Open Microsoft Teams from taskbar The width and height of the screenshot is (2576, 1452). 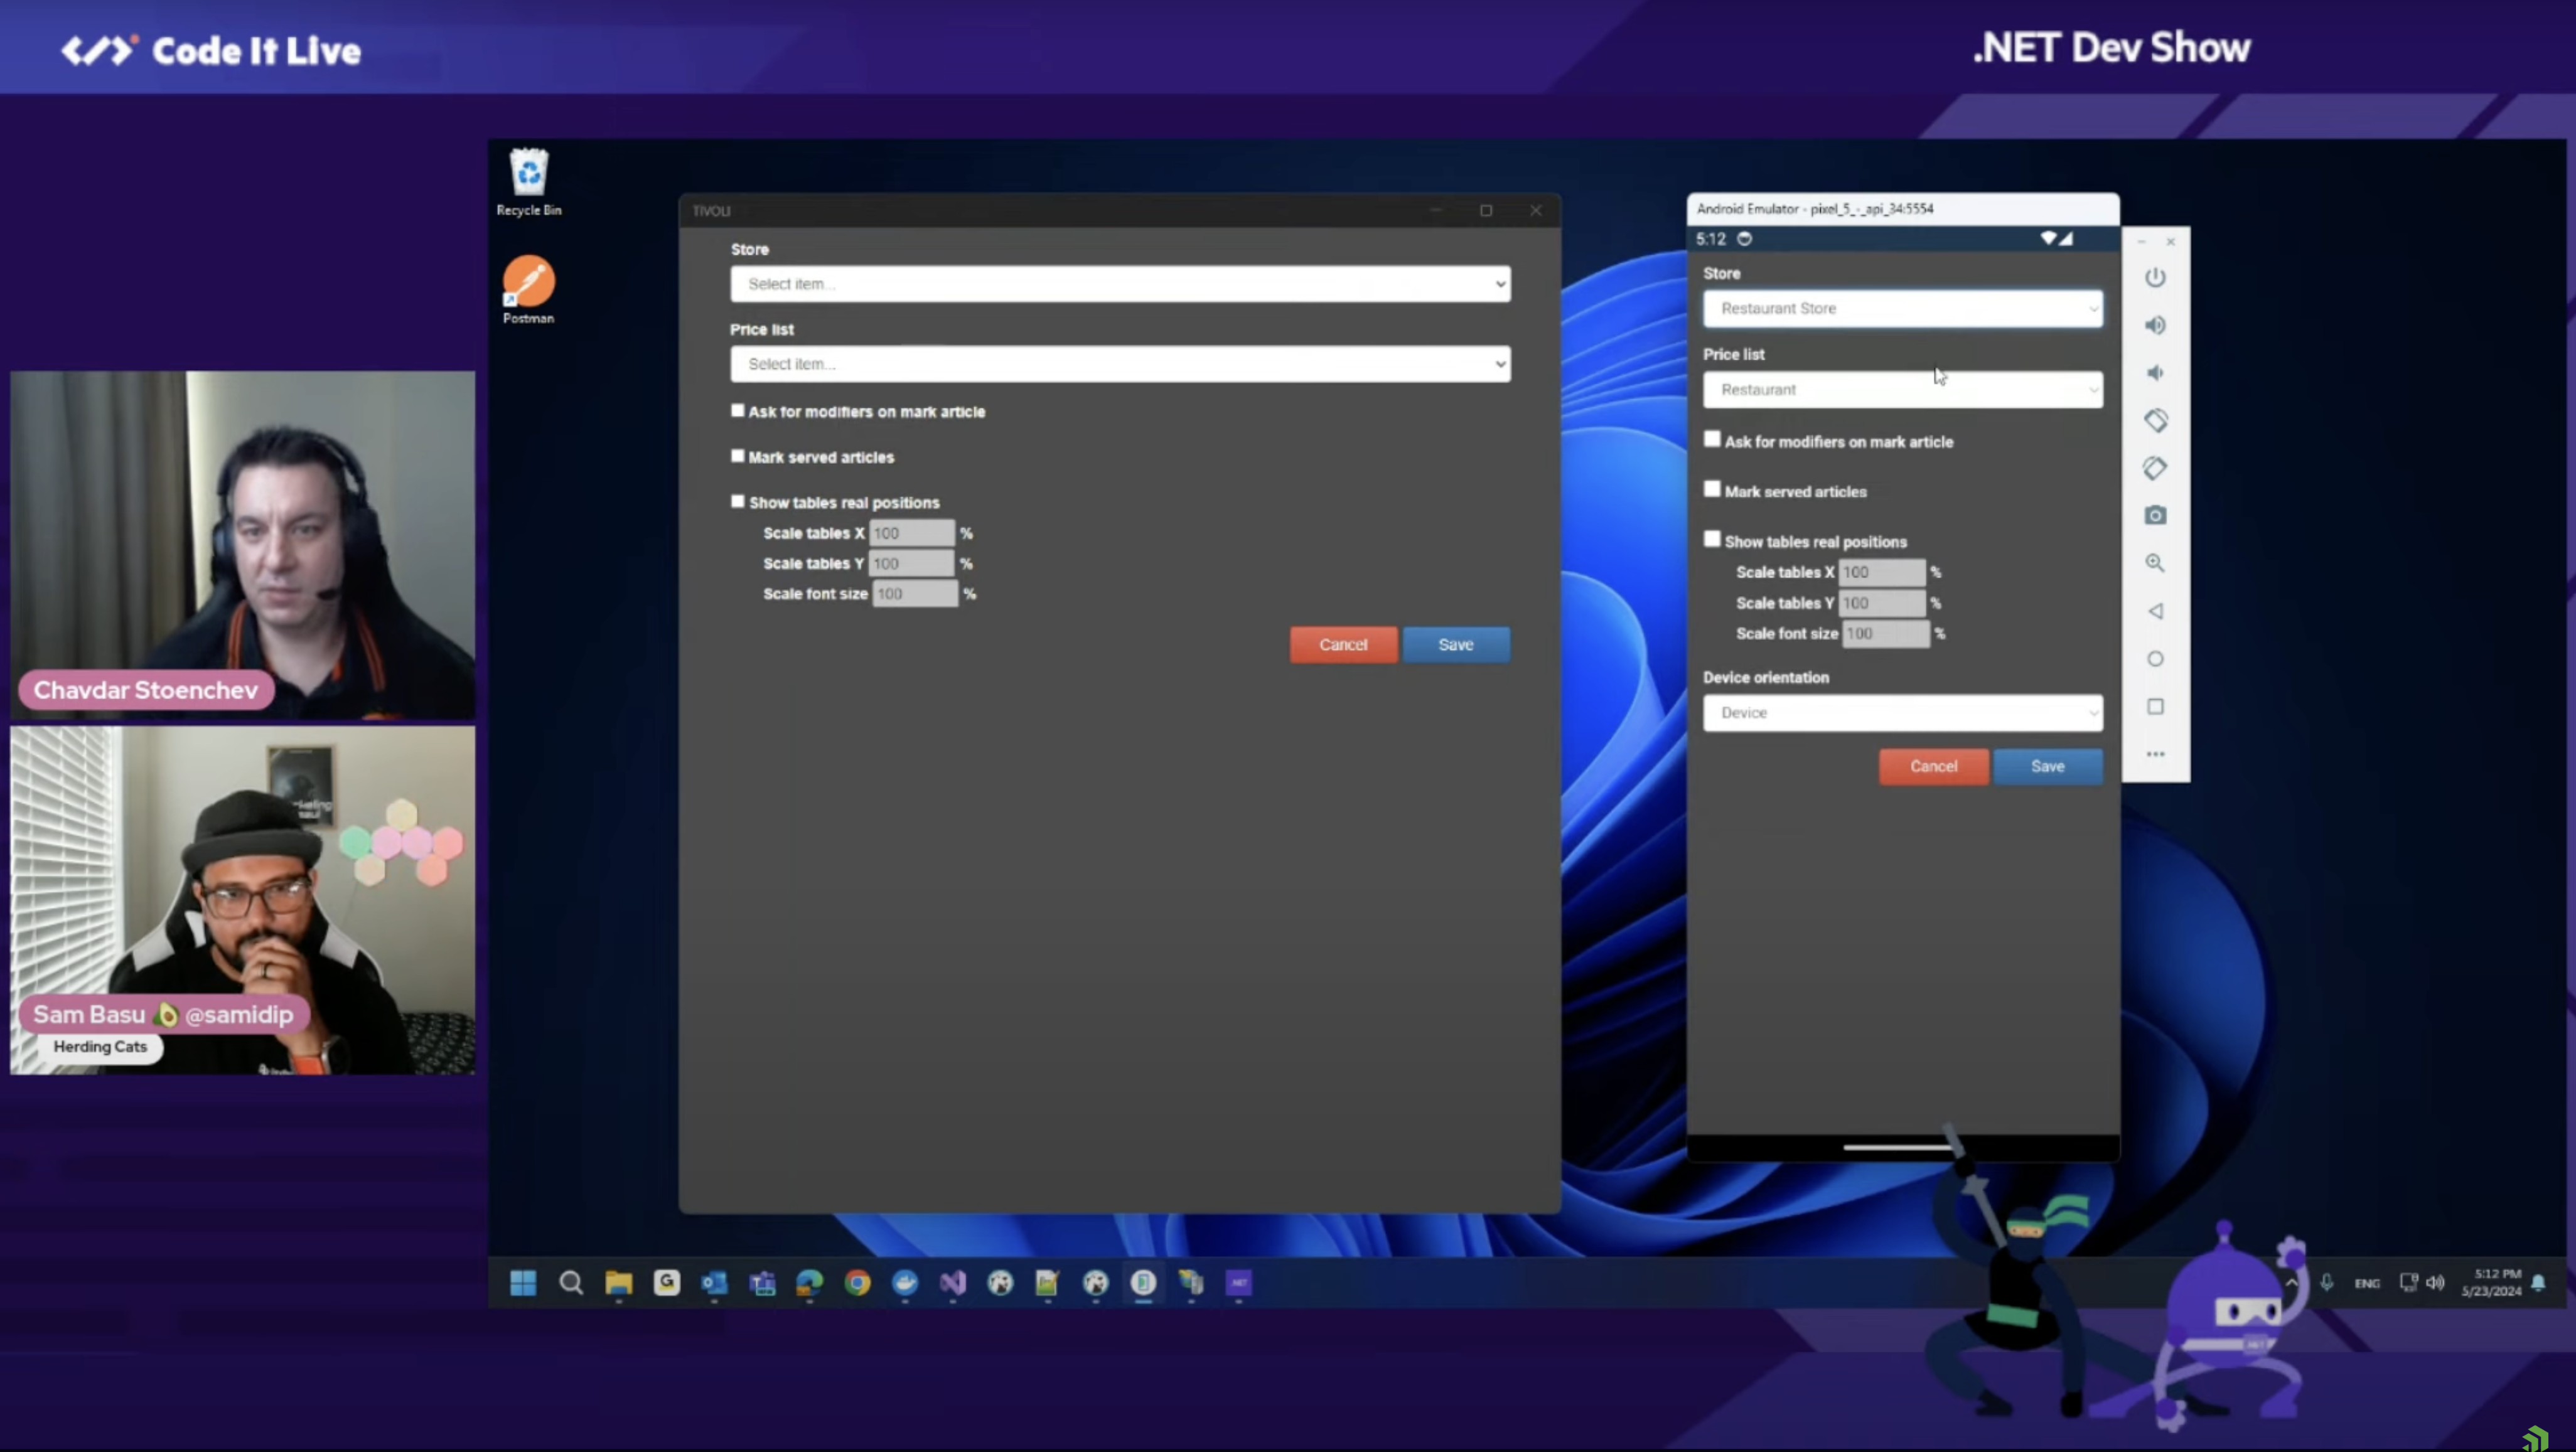762,1283
